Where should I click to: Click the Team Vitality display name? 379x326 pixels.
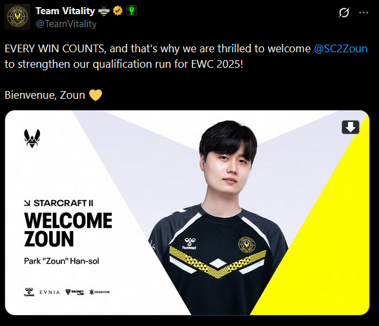[65, 11]
